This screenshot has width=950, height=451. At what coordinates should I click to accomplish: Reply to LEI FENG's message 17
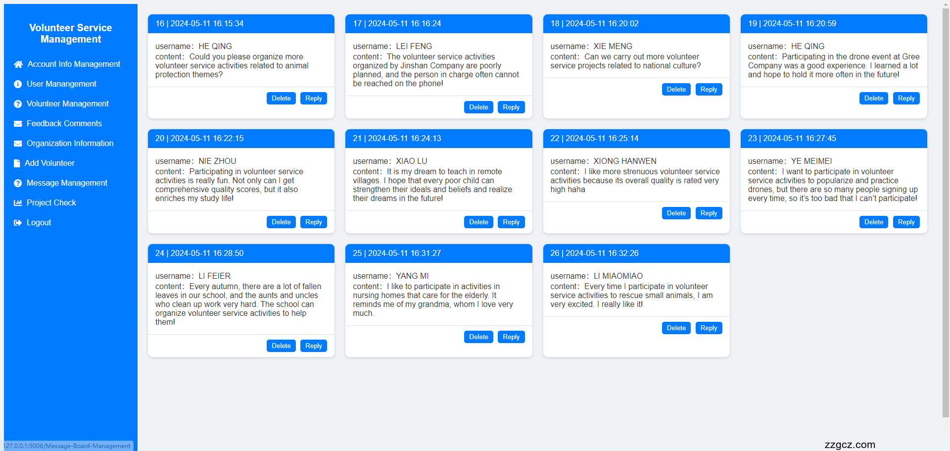click(511, 107)
